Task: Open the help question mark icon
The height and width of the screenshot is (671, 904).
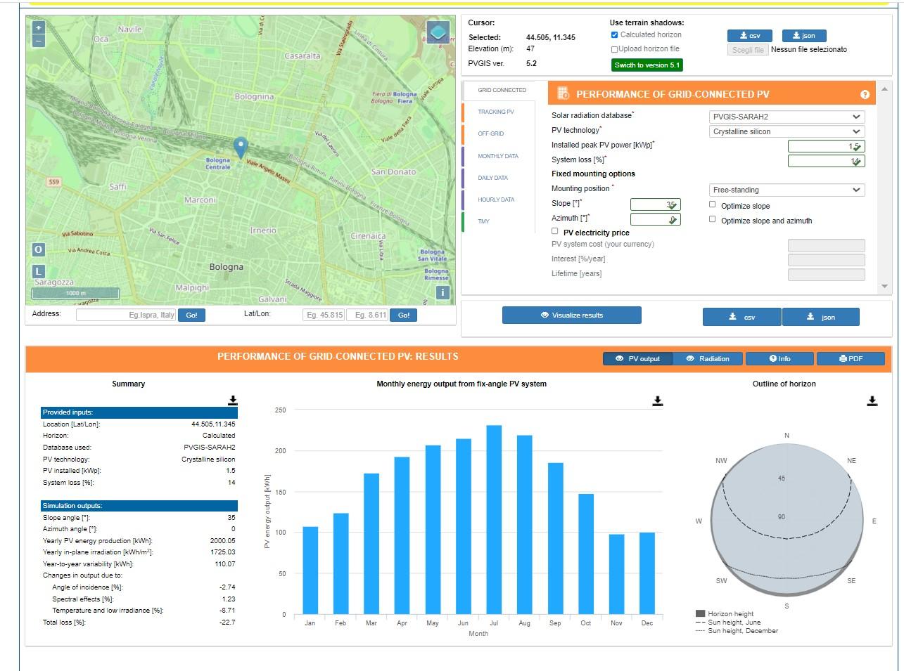Action: (x=865, y=94)
